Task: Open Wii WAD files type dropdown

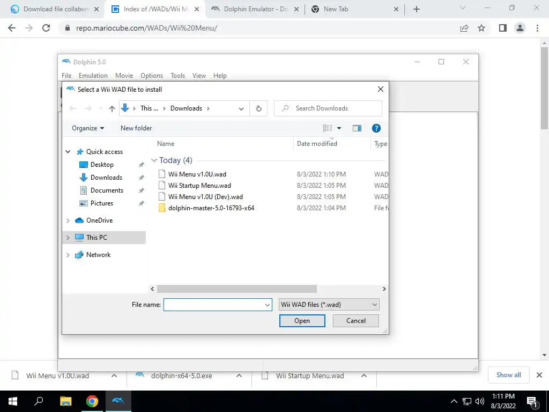Action: [x=329, y=305]
